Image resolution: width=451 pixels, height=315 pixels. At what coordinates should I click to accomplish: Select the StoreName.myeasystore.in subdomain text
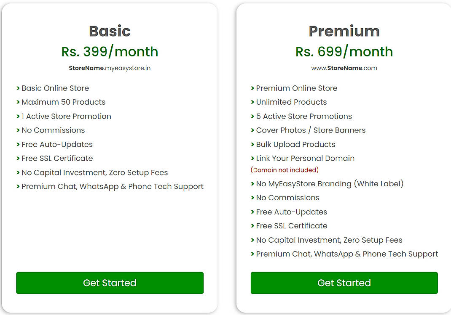110,68
